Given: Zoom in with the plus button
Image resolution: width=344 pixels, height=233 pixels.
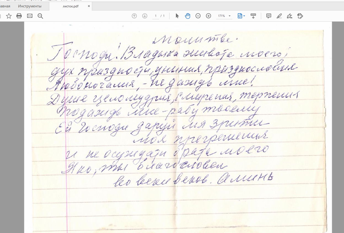Looking at the screenshot, I should point(208,16).
